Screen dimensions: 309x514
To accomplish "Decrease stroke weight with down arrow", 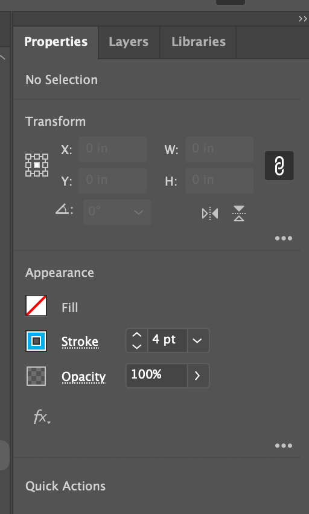I will pos(137,346).
